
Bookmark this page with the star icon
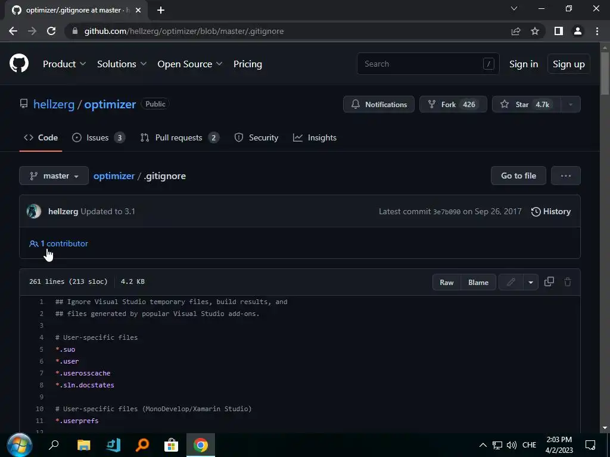(535, 31)
